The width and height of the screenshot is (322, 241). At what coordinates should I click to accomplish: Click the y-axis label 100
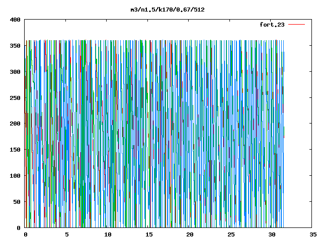coord(15,176)
